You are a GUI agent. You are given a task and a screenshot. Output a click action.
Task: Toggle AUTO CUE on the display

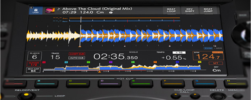coord(77,58)
